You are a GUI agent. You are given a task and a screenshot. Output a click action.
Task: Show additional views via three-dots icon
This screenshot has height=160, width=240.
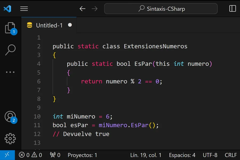coord(10,72)
